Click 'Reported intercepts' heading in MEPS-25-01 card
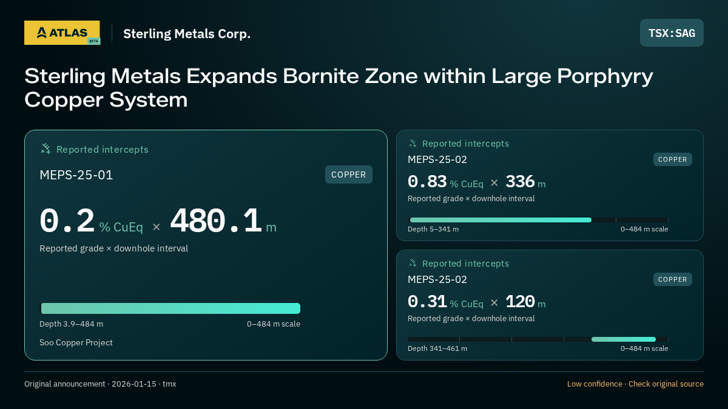 [103, 149]
